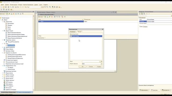172x96 pixels.
Task: Collapse the Подсистемы tree node
Action: 2,22
